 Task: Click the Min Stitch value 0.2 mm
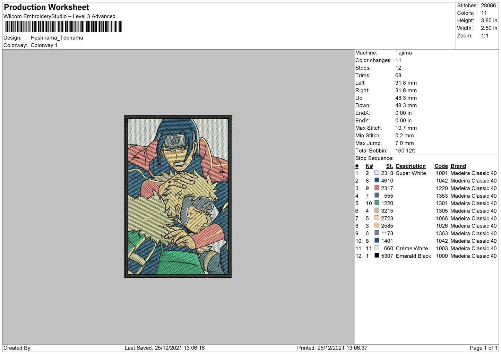[405, 136]
